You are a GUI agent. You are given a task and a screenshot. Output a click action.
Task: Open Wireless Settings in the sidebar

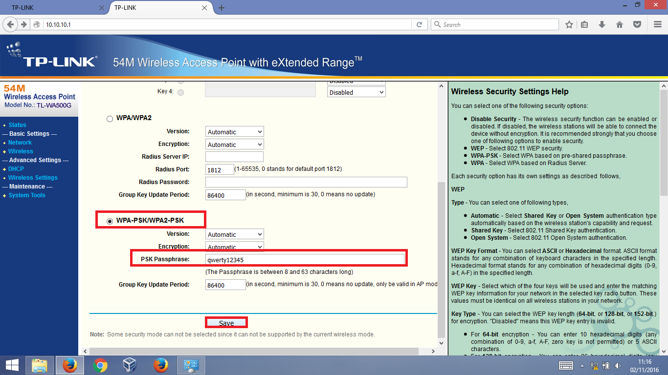coord(33,178)
